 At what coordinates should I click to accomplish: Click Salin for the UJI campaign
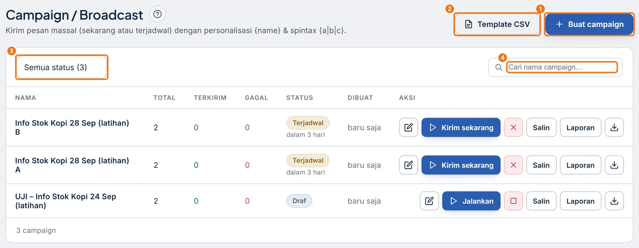click(x=541, y=201)
